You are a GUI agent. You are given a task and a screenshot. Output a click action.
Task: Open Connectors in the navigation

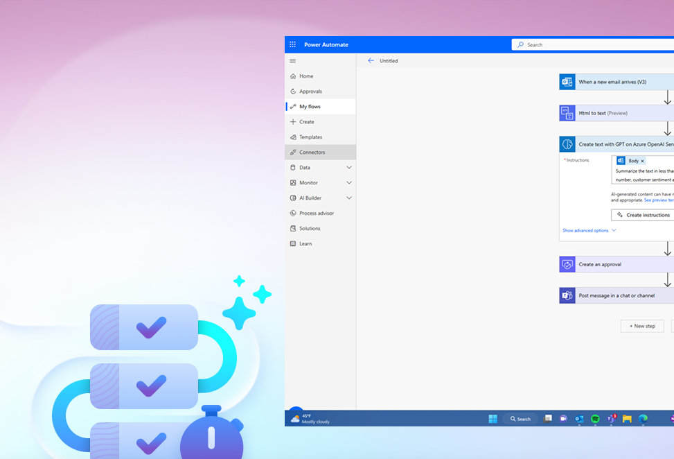click(320, 153)
